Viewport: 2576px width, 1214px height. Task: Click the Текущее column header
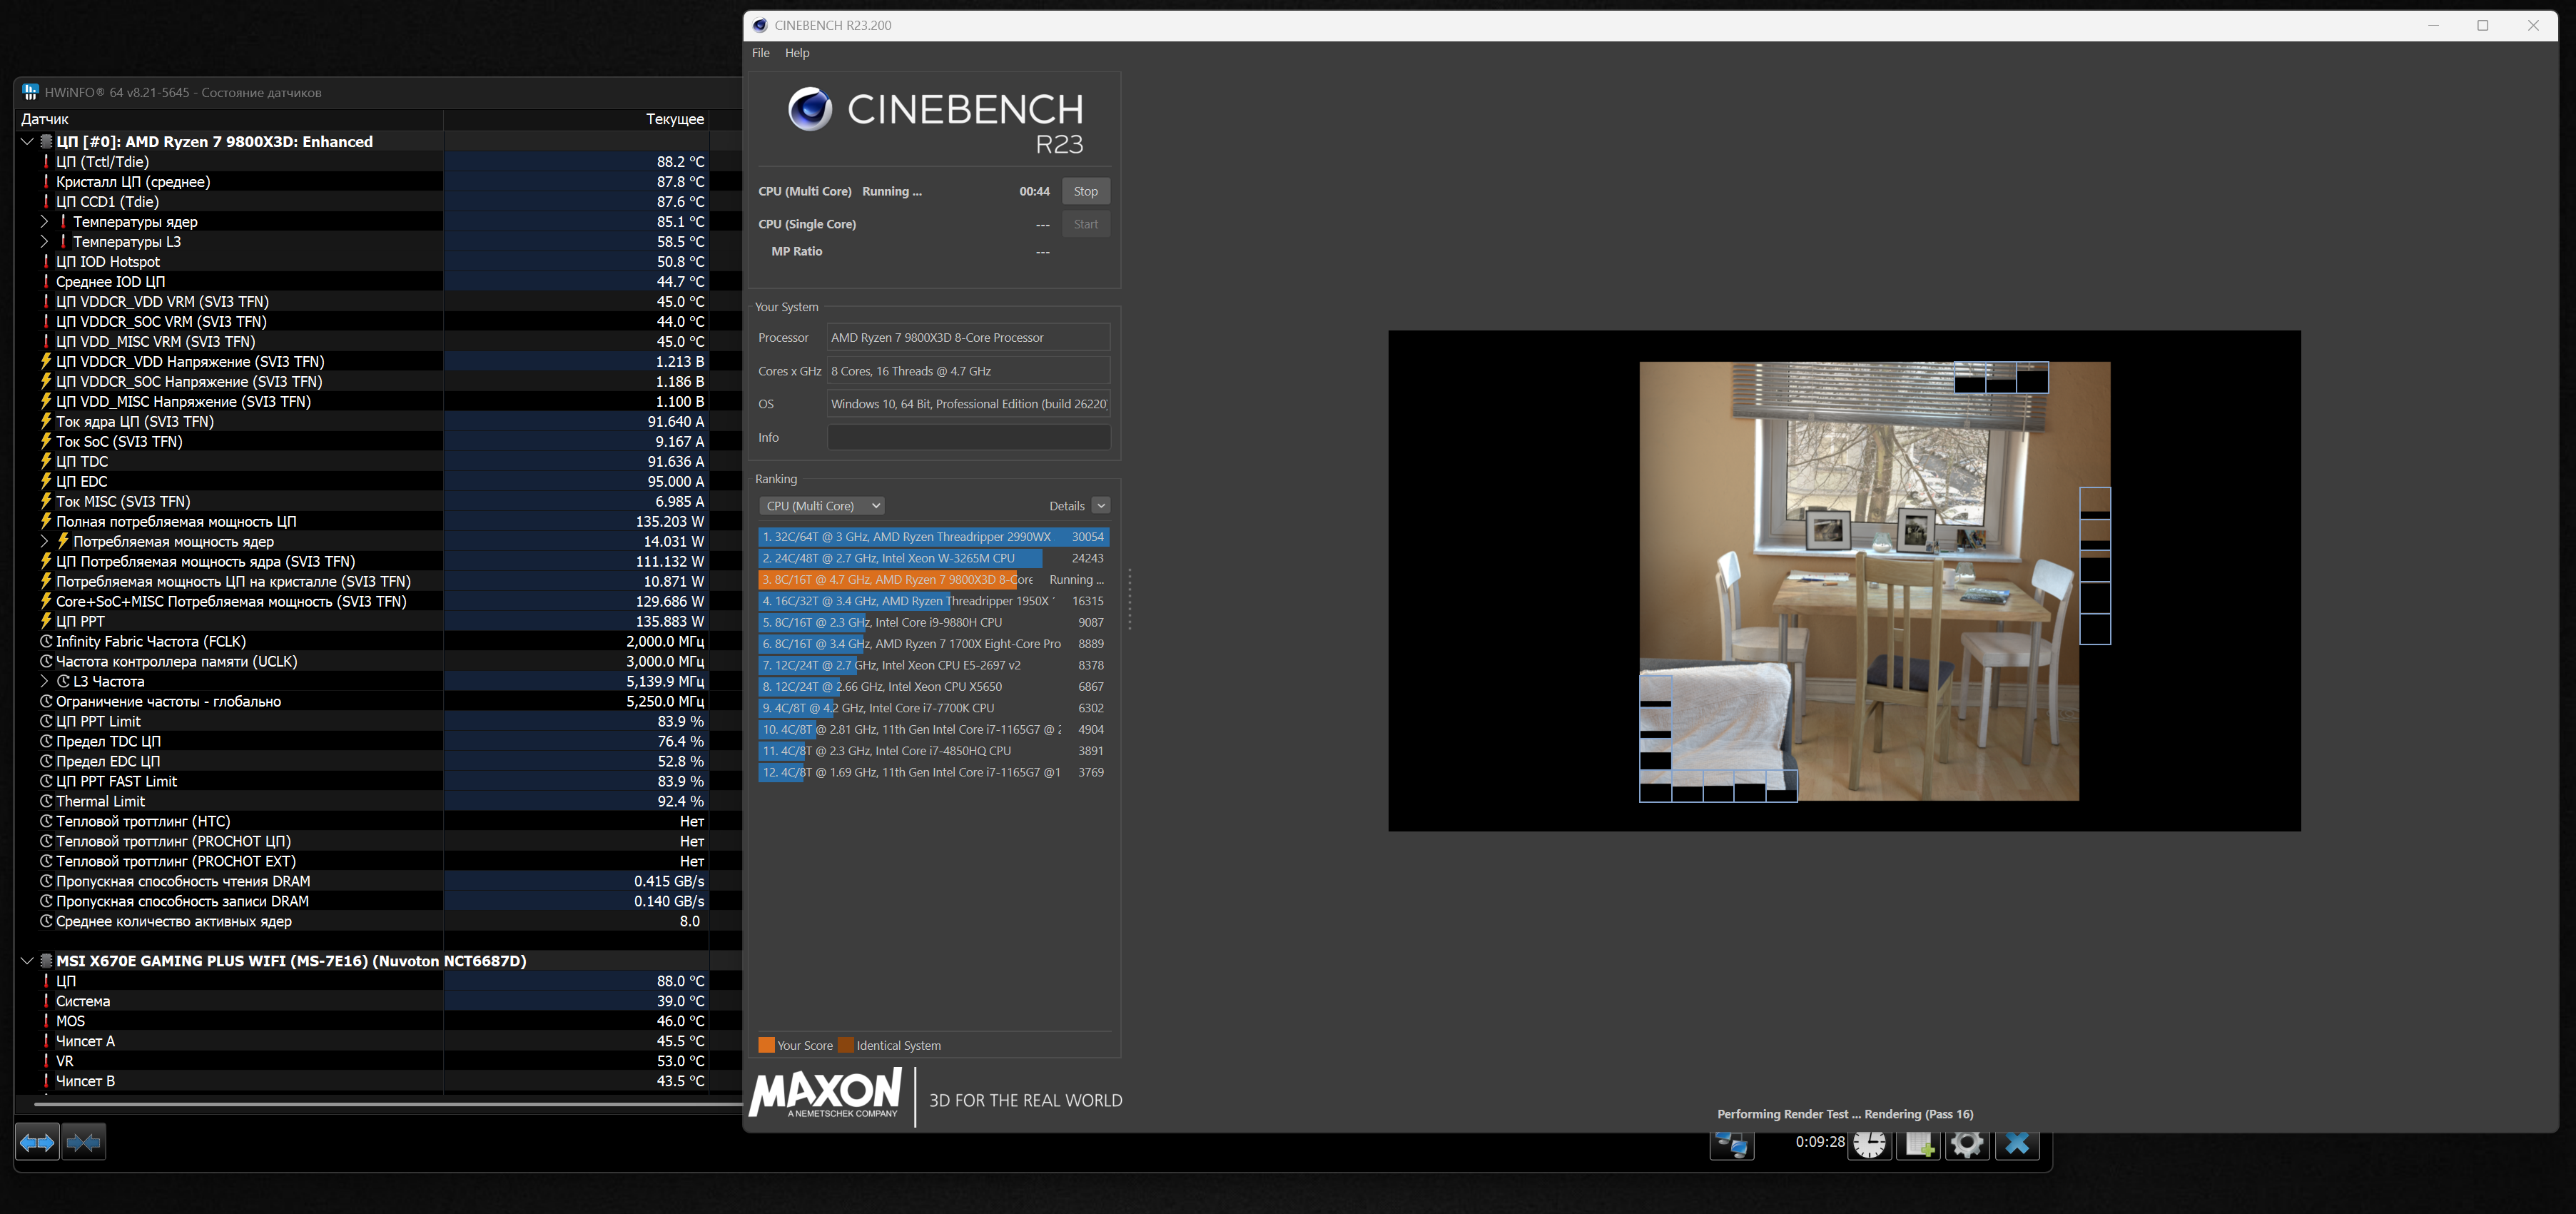(576, 119)
